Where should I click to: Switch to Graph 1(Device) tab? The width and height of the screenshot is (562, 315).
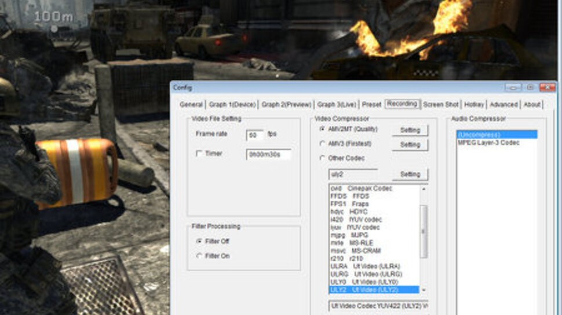pyautogui.click(x=232, y=105)
